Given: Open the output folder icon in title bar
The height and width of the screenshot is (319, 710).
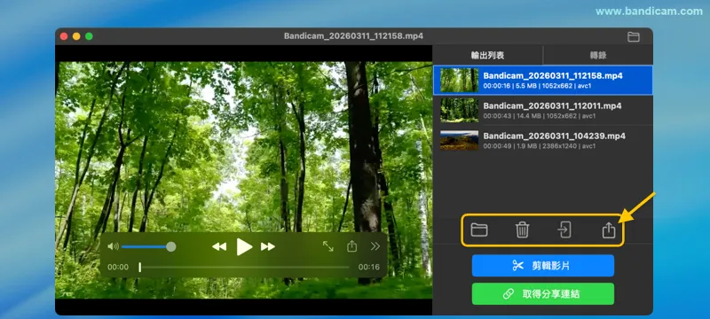Looking at the screenshot, I should coord(634,37).
